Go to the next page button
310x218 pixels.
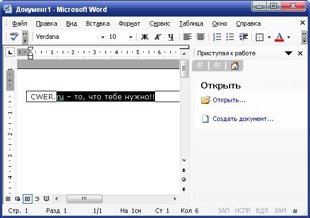[184, 189]
